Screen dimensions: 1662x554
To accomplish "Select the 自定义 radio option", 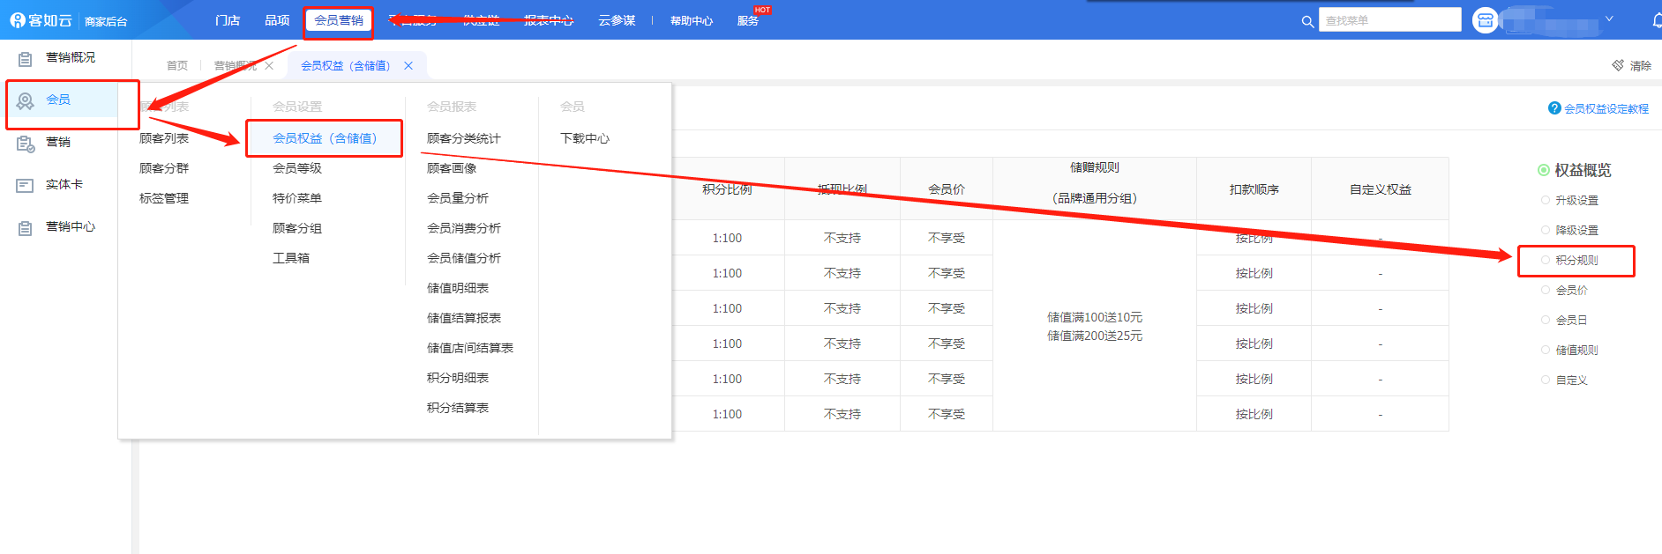I will point(1546,380).
